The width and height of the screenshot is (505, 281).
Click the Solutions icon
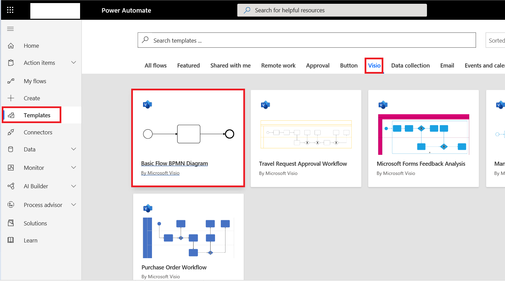(11, 223)
